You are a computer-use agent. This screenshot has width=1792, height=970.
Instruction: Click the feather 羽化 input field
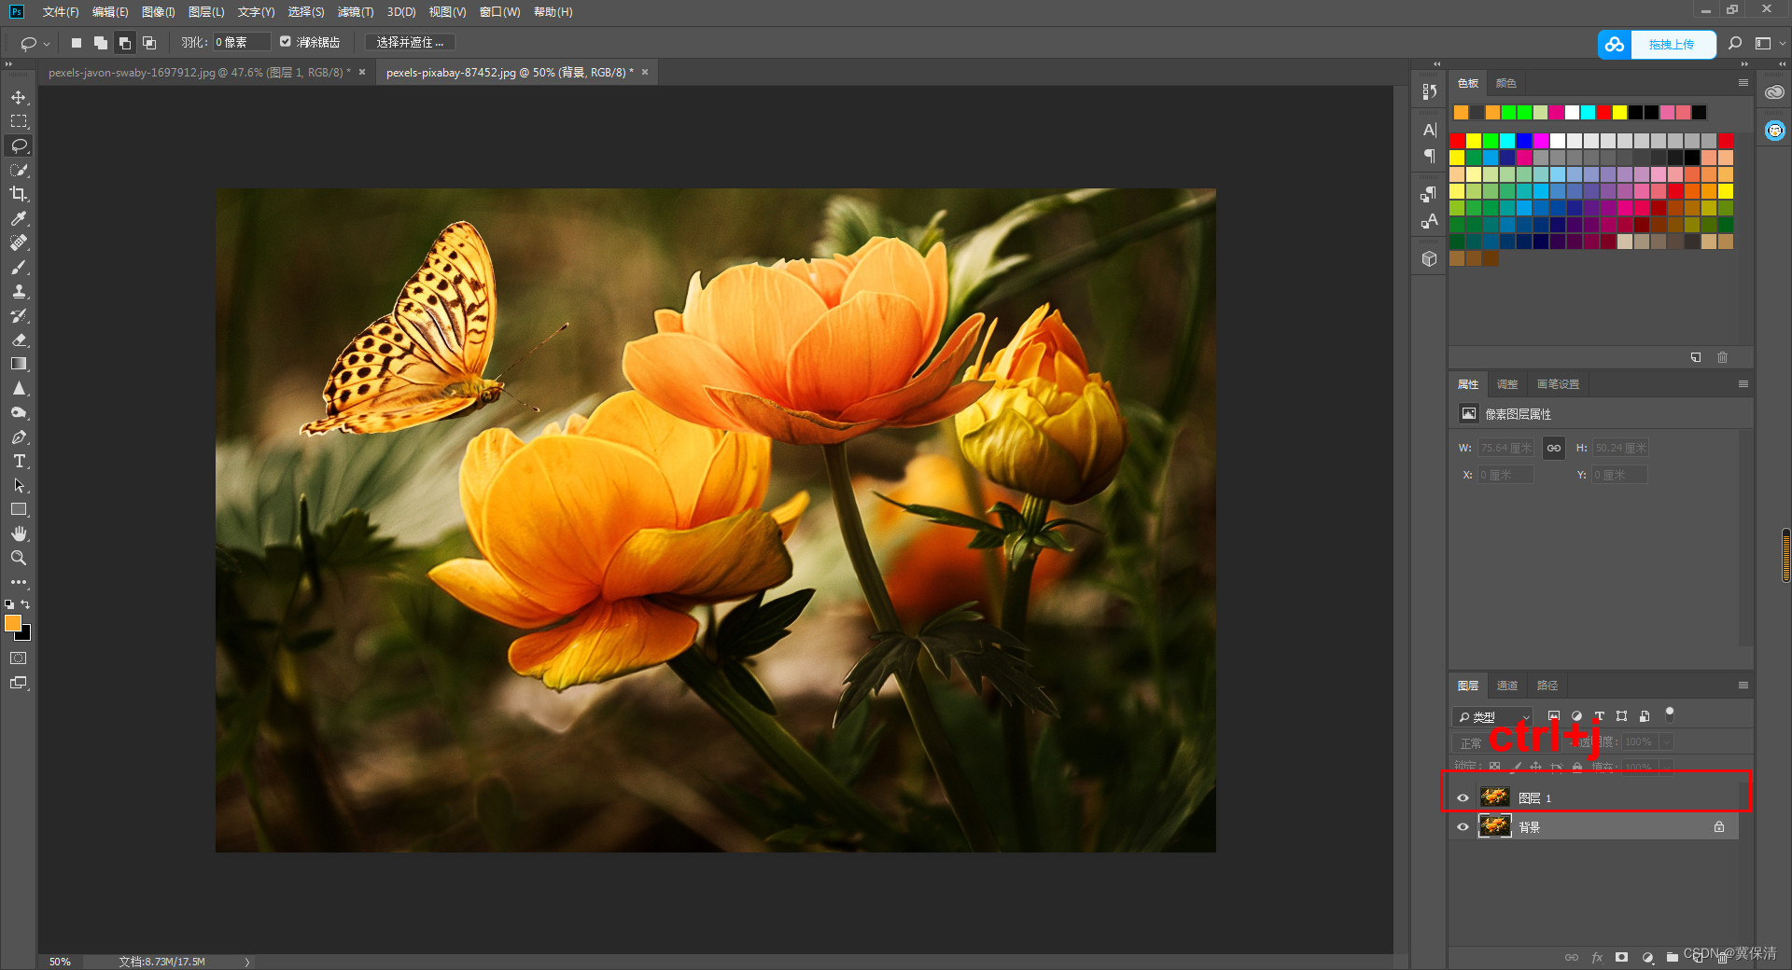tap(242, 42)
